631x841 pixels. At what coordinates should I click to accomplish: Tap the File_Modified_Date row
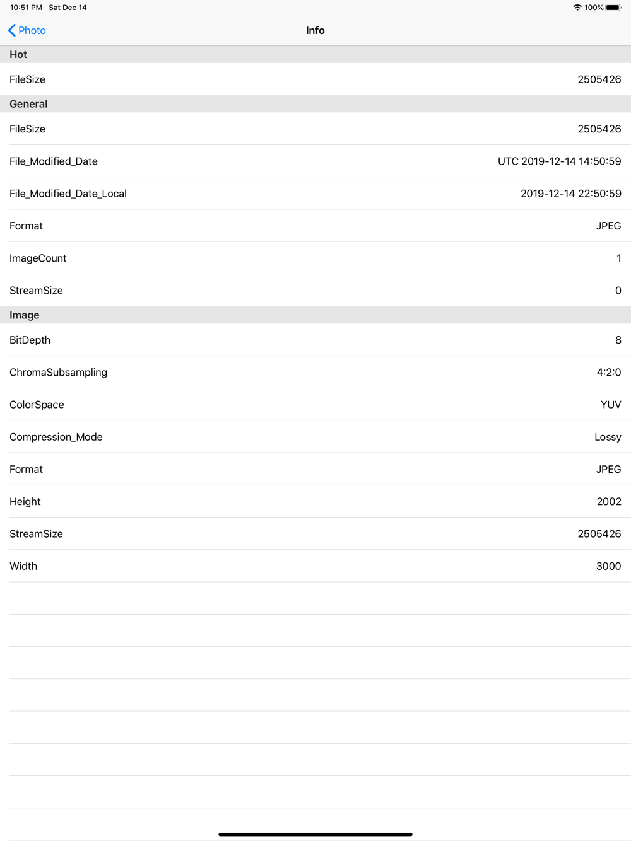315,161
